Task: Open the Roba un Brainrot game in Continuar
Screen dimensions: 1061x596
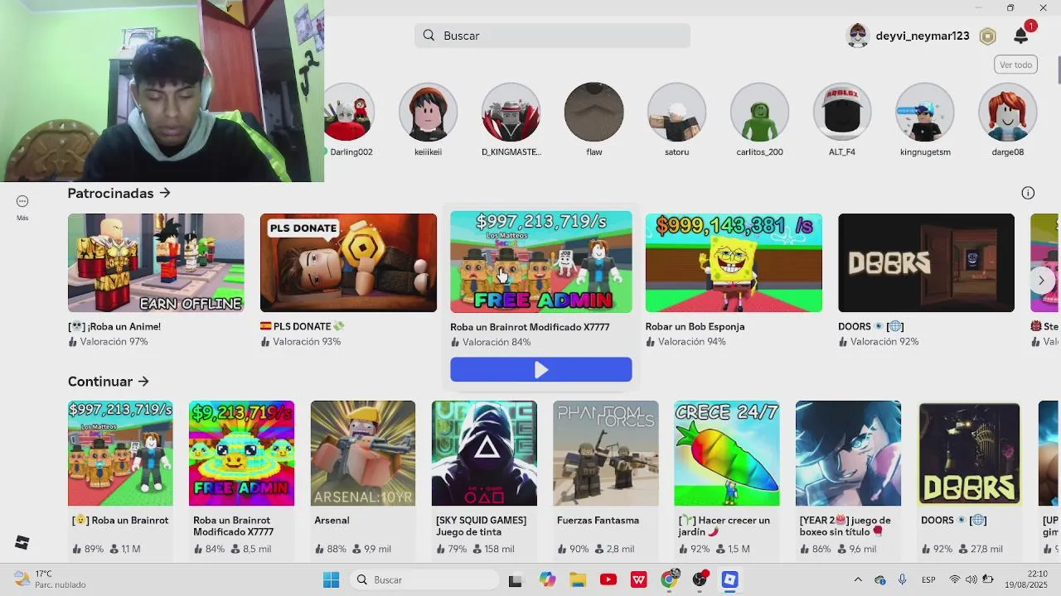Action: [x=120, y=453]
